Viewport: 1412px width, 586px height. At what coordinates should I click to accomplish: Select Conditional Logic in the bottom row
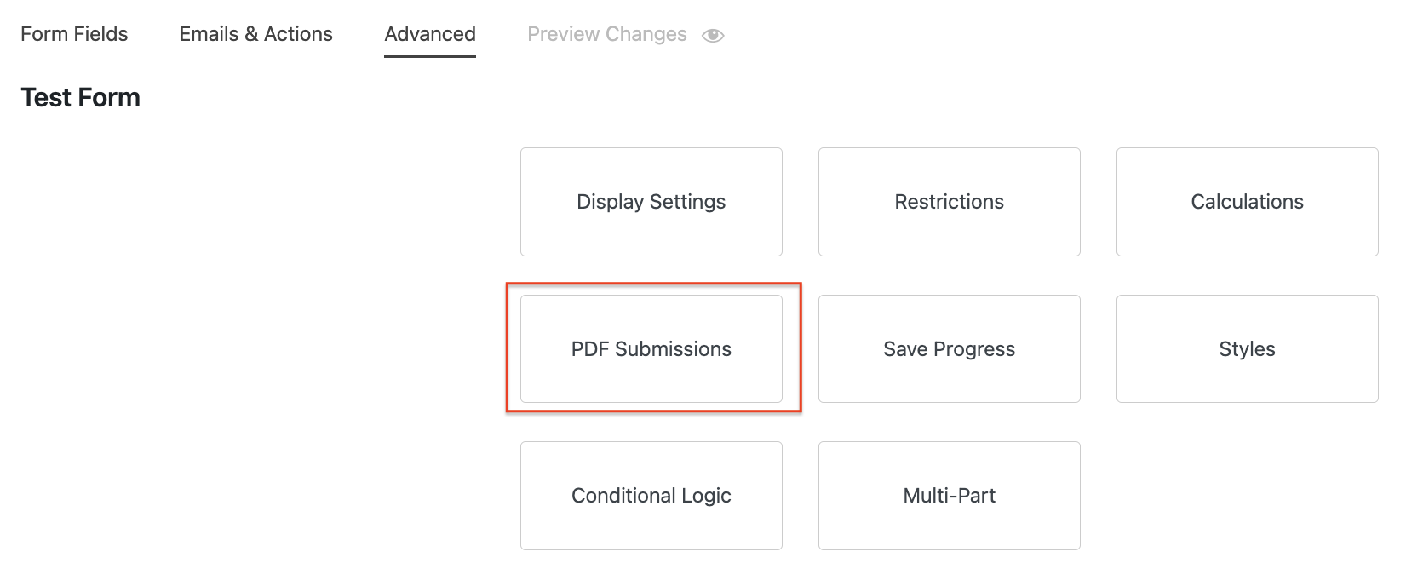pos(651,495)
